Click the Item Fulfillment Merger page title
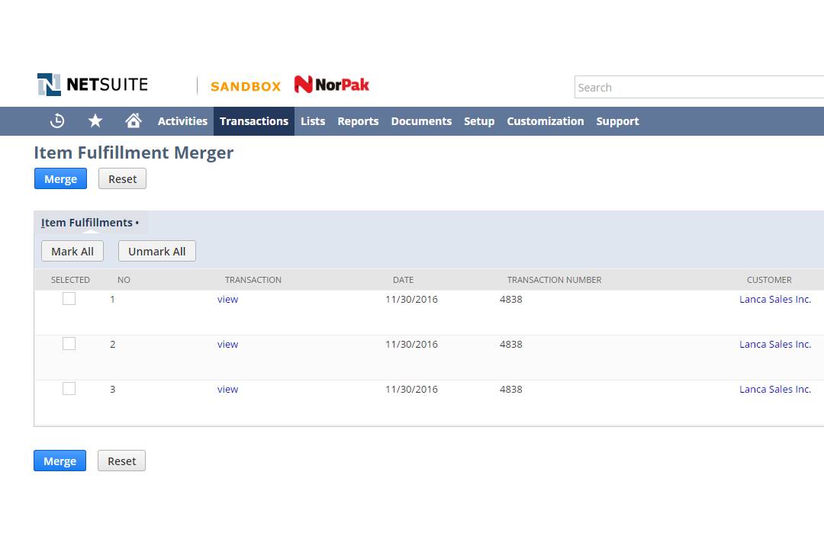 134,152
